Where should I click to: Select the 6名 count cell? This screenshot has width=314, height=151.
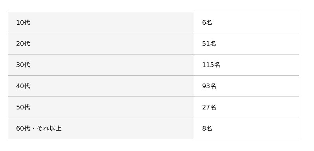246,23
